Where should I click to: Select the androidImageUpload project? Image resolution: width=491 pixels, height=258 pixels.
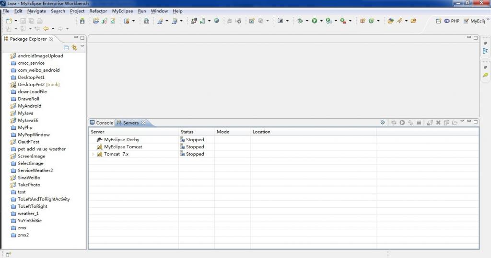pos(40,56)
